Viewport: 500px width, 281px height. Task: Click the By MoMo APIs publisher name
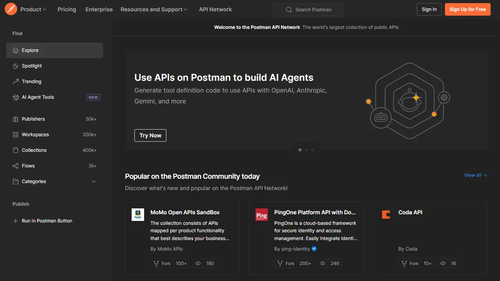click(x=166, y=249)
